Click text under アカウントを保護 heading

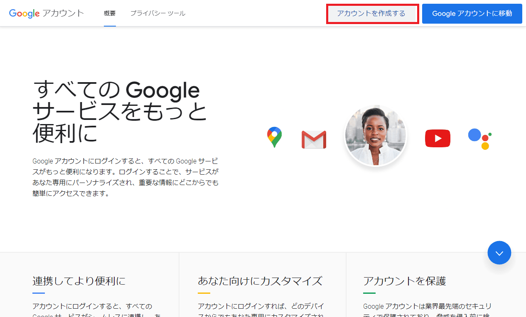pos(428,310)
